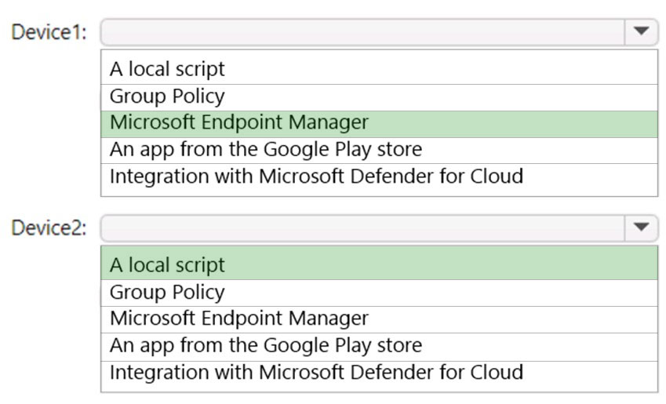Select Defender for Cloud integration for Device1
Screen dimensions: 666x404
pyautogui.click(x=379, y=180)
